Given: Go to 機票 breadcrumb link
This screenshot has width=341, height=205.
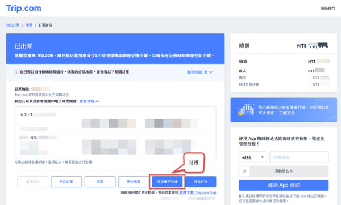Looking at the screenshot, I should (x=29, y=25).
